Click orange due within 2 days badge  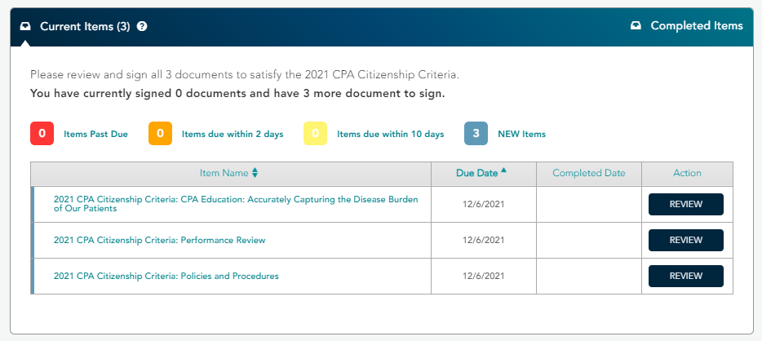pos(161,134)
